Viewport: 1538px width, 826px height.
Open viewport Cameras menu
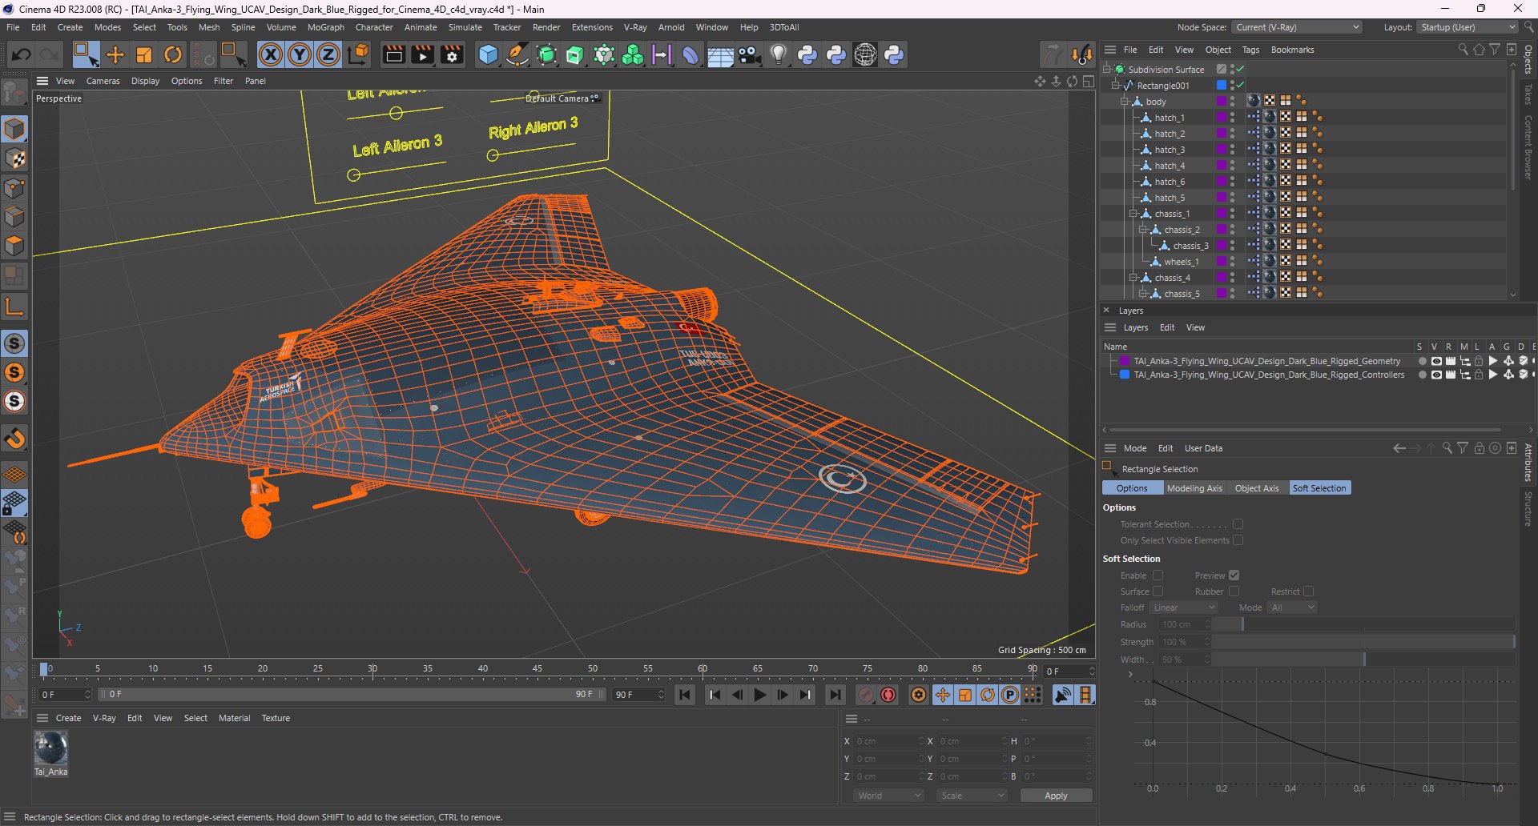[x=103, y=81]
